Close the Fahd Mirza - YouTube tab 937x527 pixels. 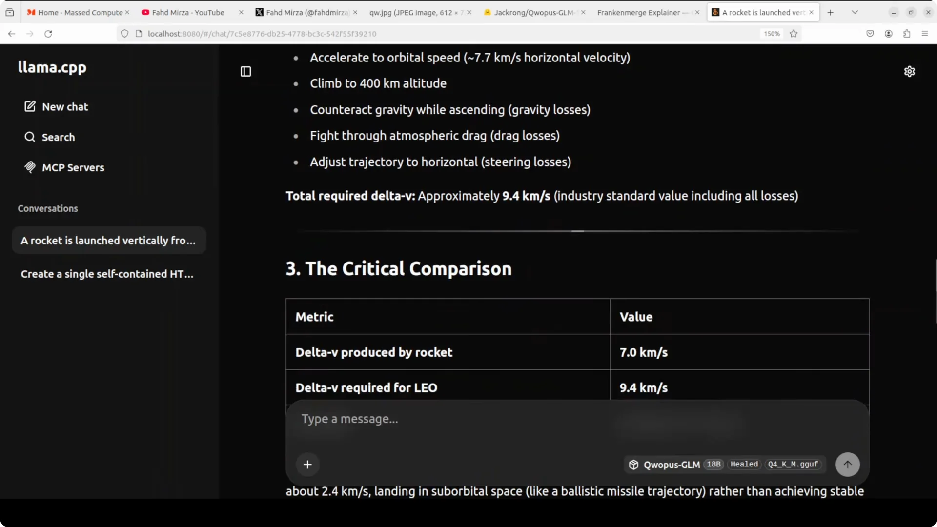(x=241, y=12)
